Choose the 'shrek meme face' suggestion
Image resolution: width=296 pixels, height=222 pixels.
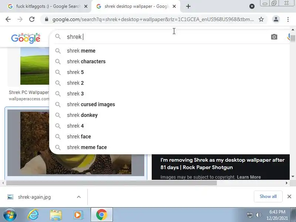[169, 147]
